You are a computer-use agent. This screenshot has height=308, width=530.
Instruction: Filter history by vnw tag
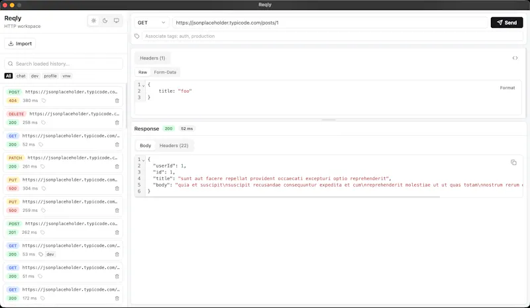[x=67, y=76]
